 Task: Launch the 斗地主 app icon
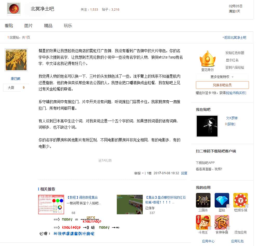(203, 222)
